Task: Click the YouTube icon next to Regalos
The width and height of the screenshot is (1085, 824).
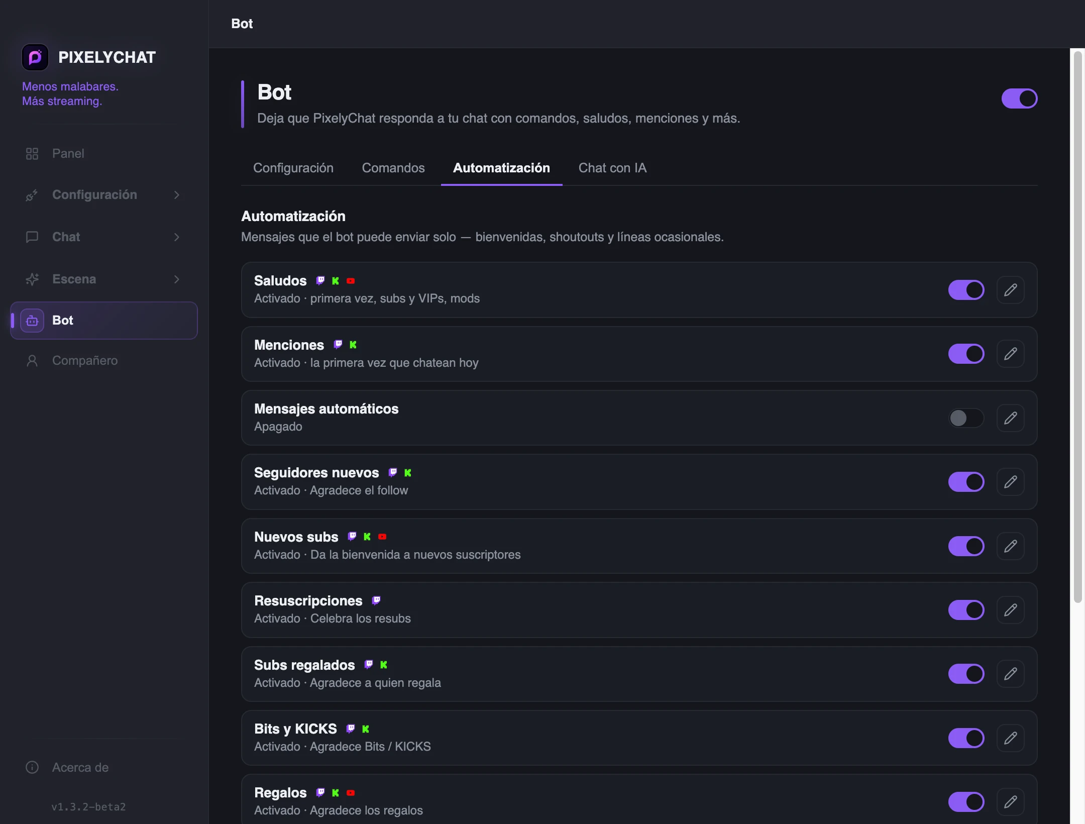Action: click(x=351, y=793)
